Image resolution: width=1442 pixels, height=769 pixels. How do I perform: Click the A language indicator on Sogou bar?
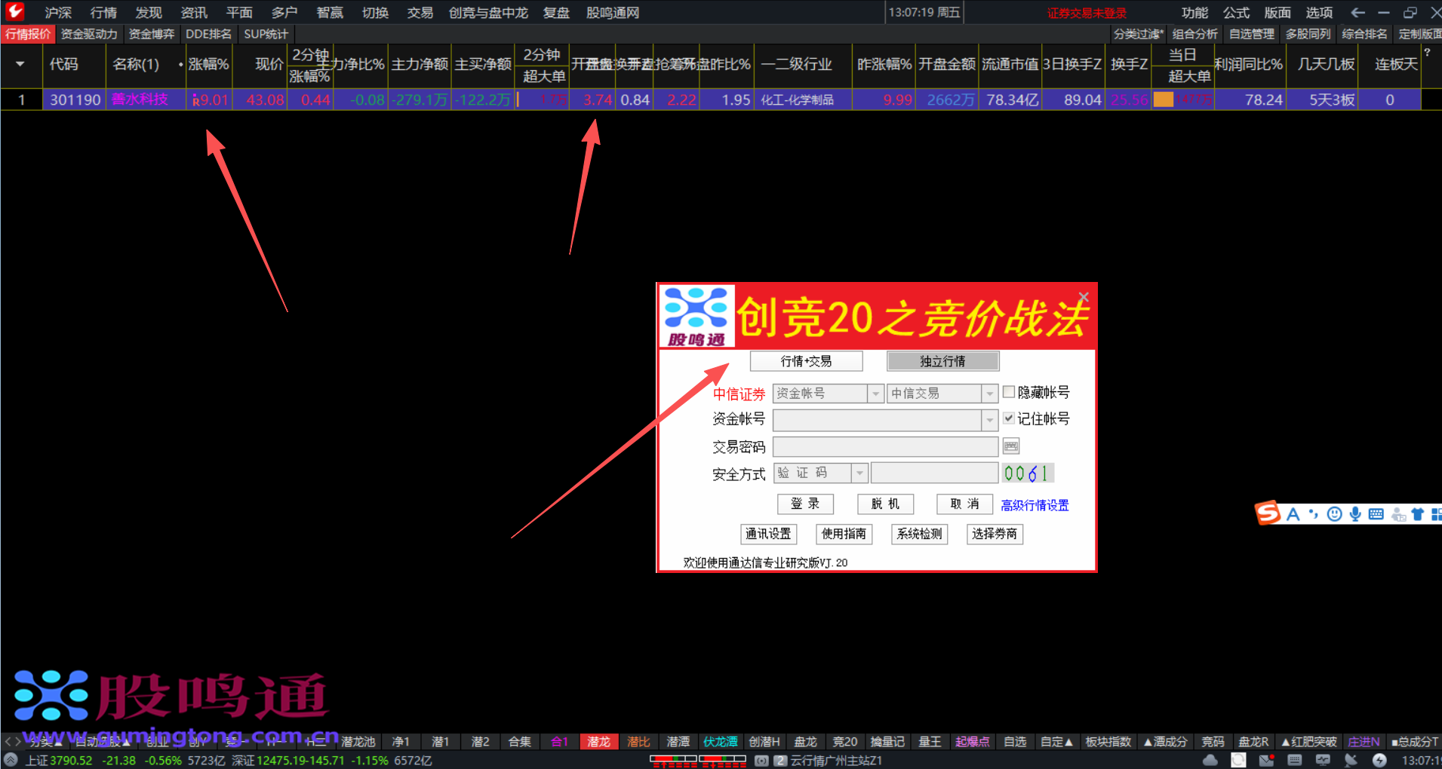(1293, 514)
